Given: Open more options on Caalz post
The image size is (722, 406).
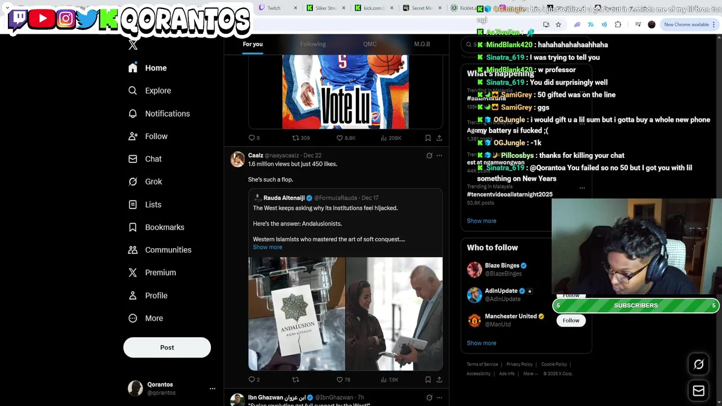Looking at the screenshot, I should pos(439,156).
